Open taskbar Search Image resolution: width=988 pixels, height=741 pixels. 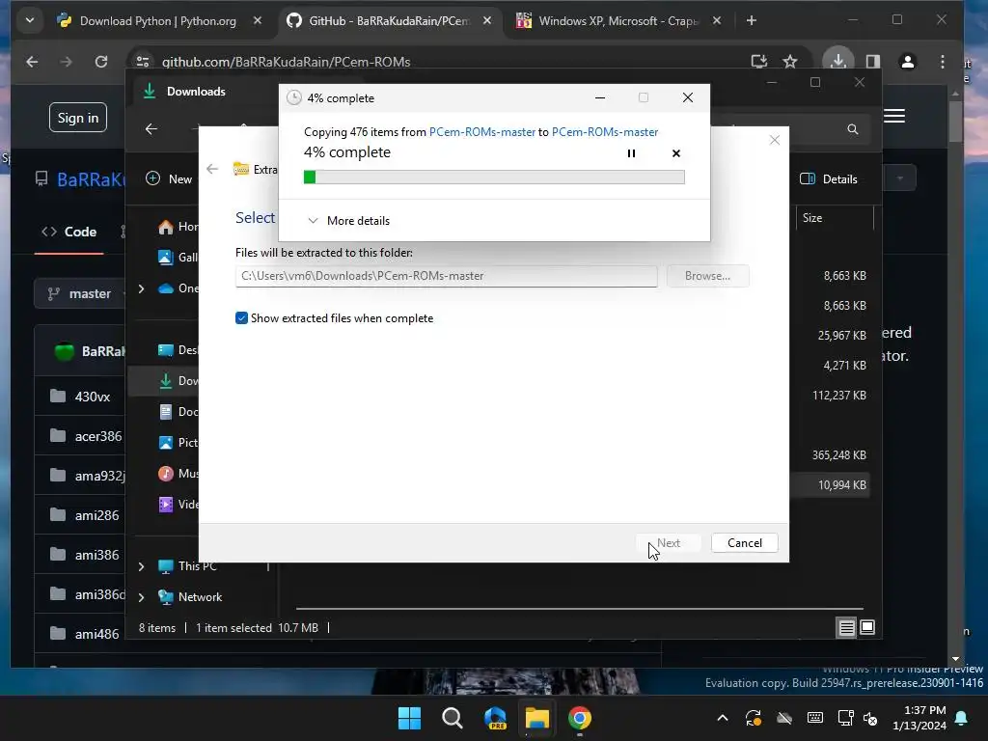tap(452, 718)
